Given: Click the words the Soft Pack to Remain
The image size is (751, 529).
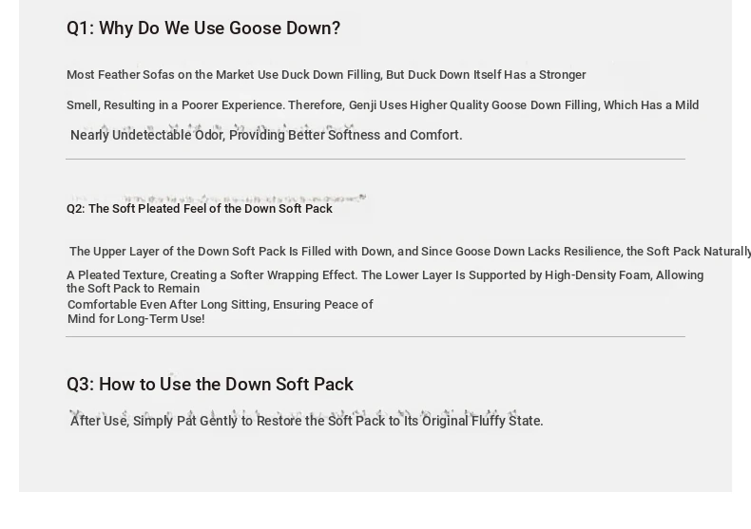Looking at the screenshot, I should point(133,289).
